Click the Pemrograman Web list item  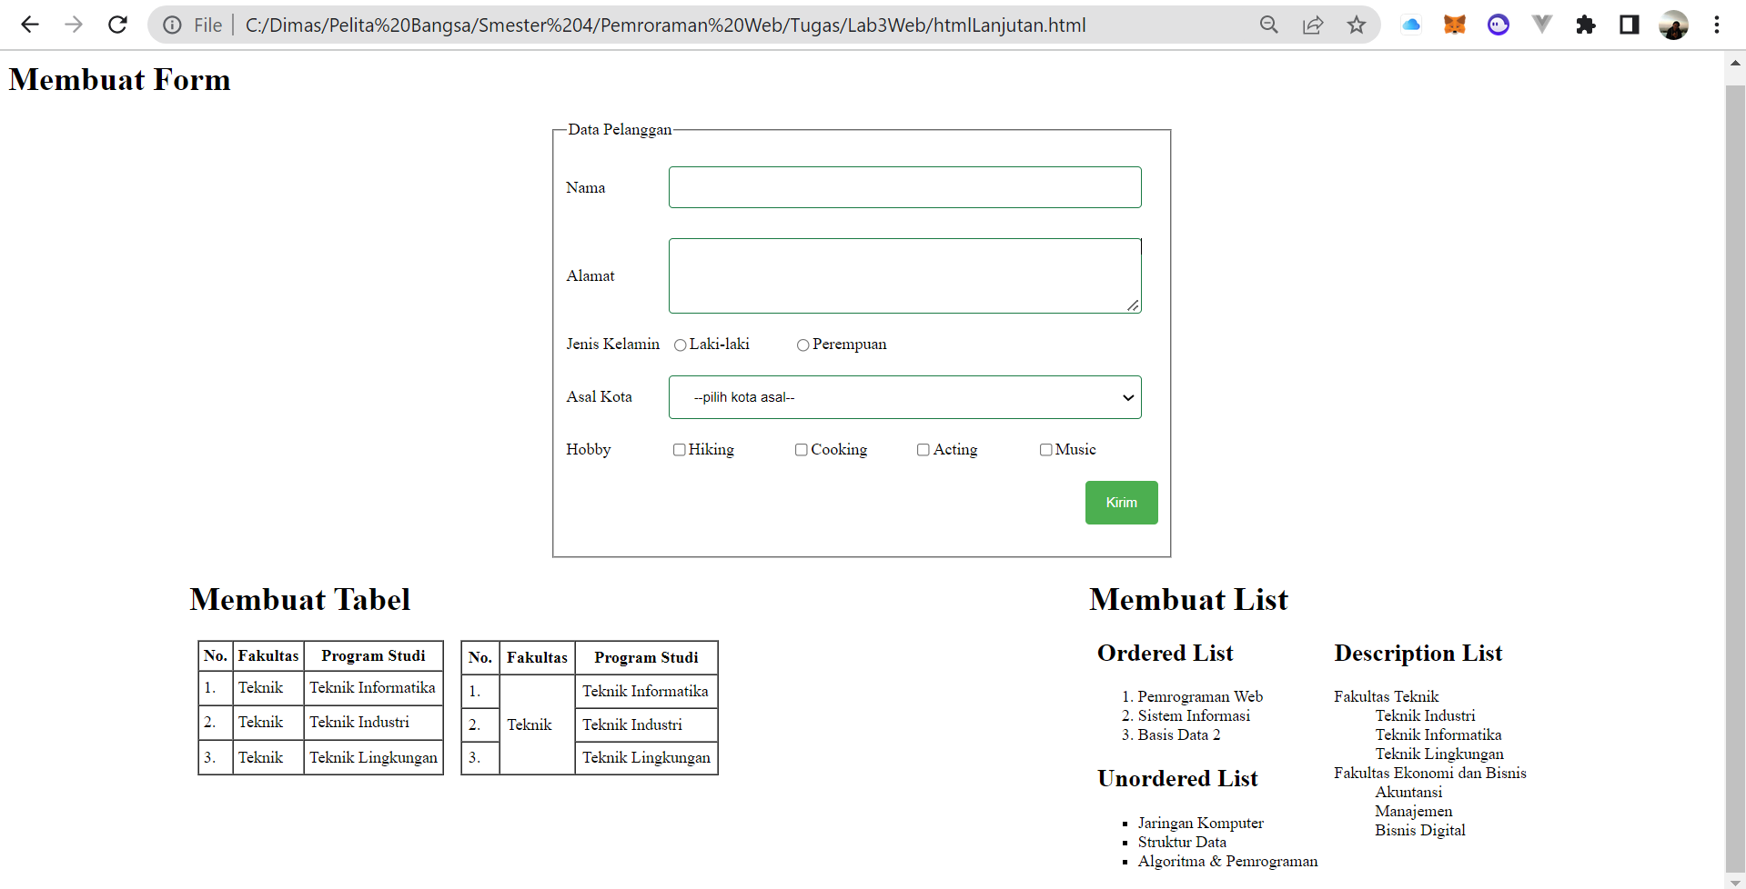(1200, 696)
